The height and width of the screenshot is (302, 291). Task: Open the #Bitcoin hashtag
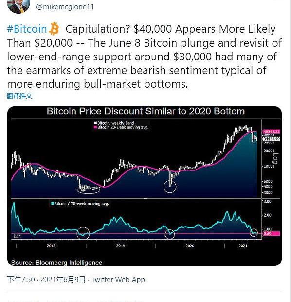[x=27, y=29]
